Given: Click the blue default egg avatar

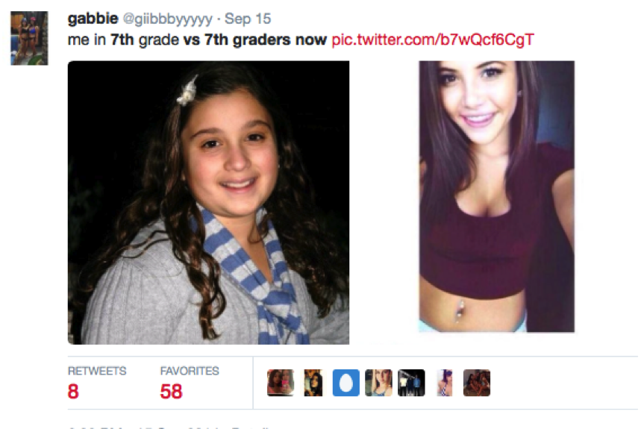Looking at the screenshot, I should tap(346, 383).
